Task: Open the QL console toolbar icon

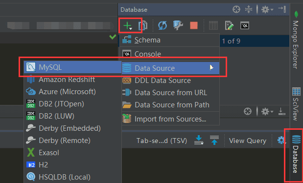Action: (245, 25)
